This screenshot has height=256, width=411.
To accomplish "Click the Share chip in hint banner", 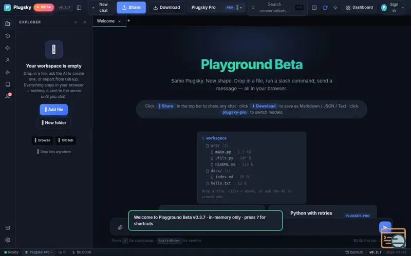I will (166, 106).
